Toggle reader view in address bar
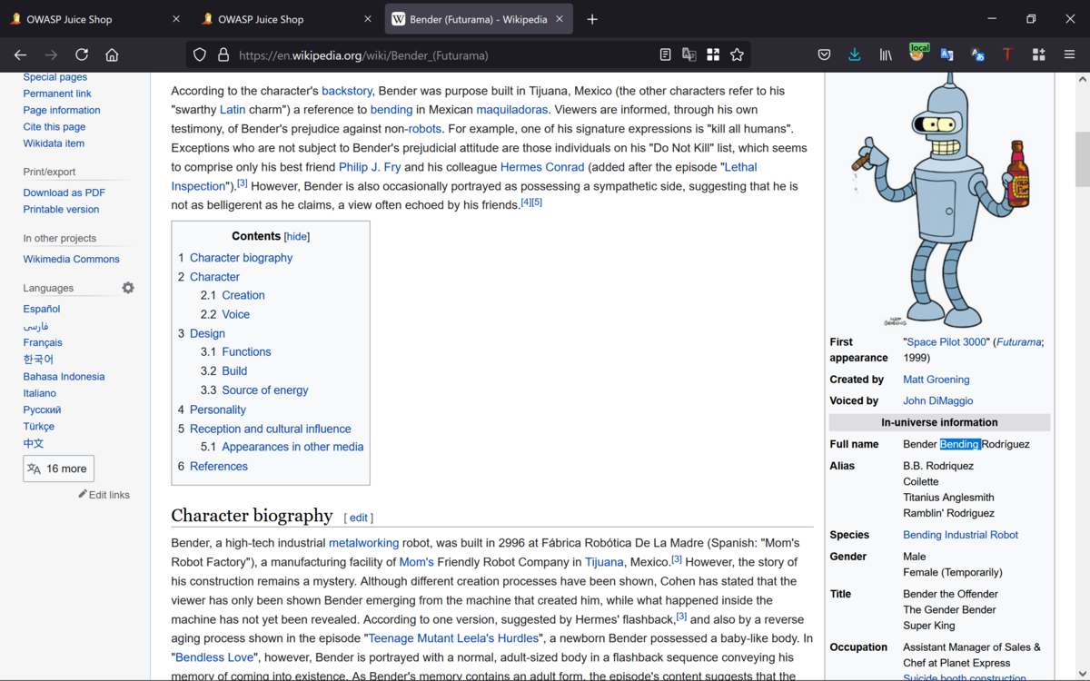Screen dimensions: 1090x681 point(665,55)
